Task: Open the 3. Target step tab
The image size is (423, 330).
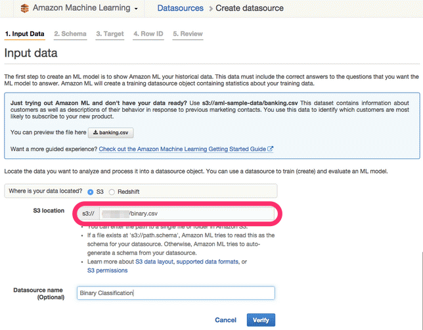Action: 110,34
